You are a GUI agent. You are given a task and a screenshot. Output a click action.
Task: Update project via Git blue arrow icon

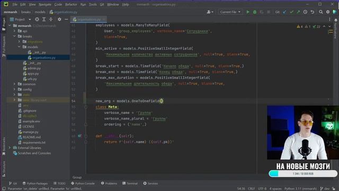[285, 12]
